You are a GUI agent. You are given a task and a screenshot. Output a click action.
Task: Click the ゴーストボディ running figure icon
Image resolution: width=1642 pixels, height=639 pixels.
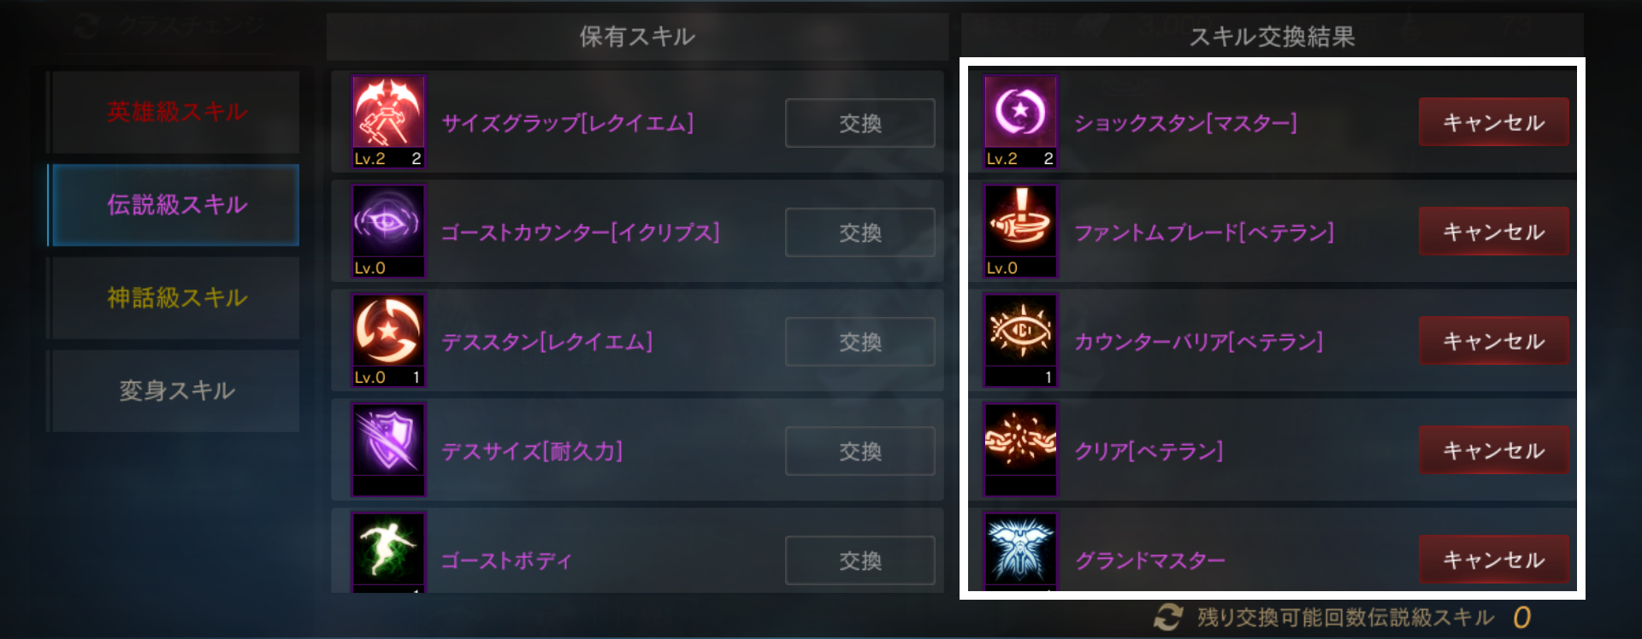click(388, 552)
